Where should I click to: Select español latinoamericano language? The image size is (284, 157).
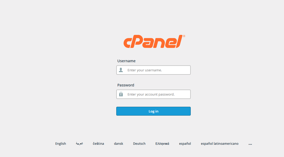(219, 144)
